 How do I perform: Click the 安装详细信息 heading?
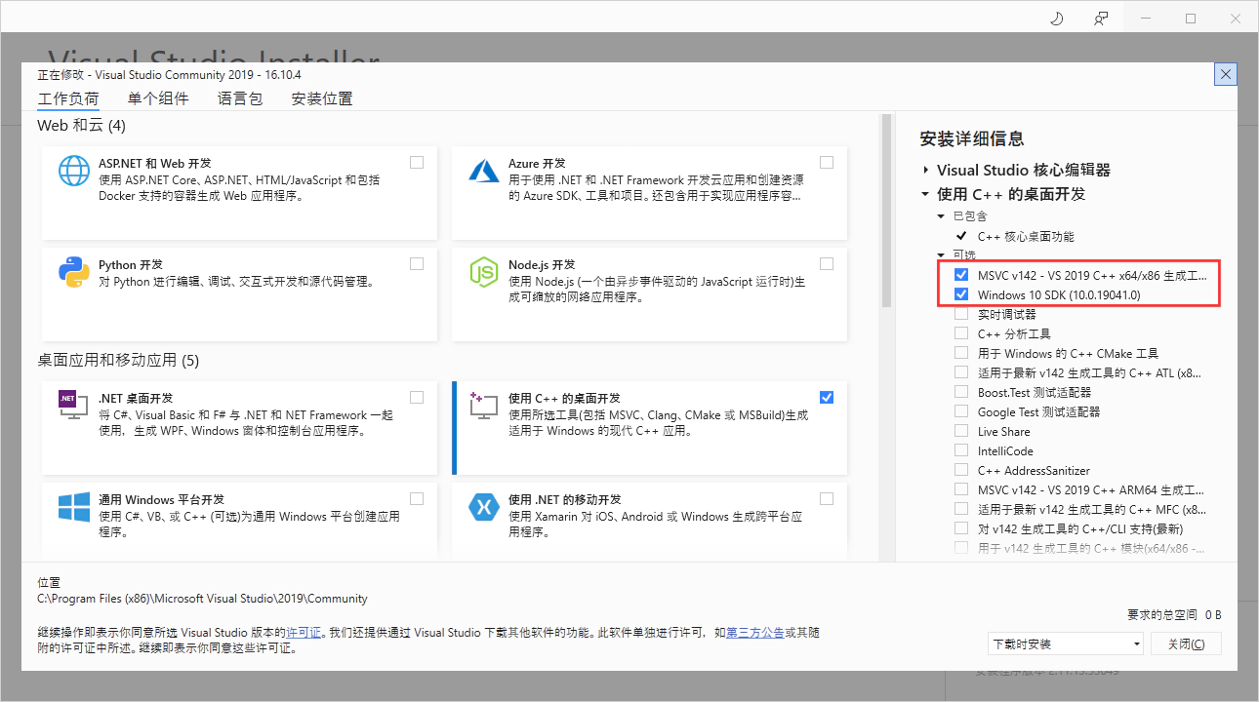click(x=972, y=138)
